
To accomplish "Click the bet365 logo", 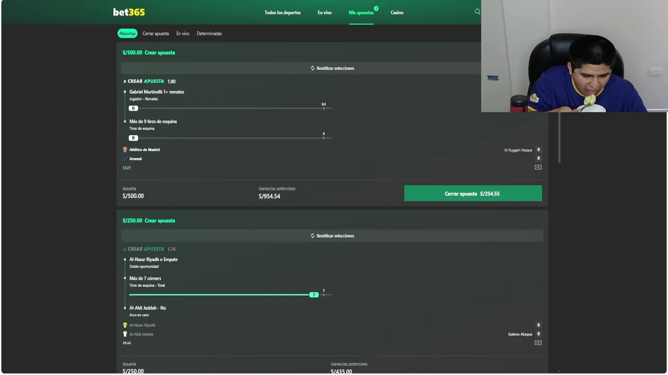I will click(129, 12).
